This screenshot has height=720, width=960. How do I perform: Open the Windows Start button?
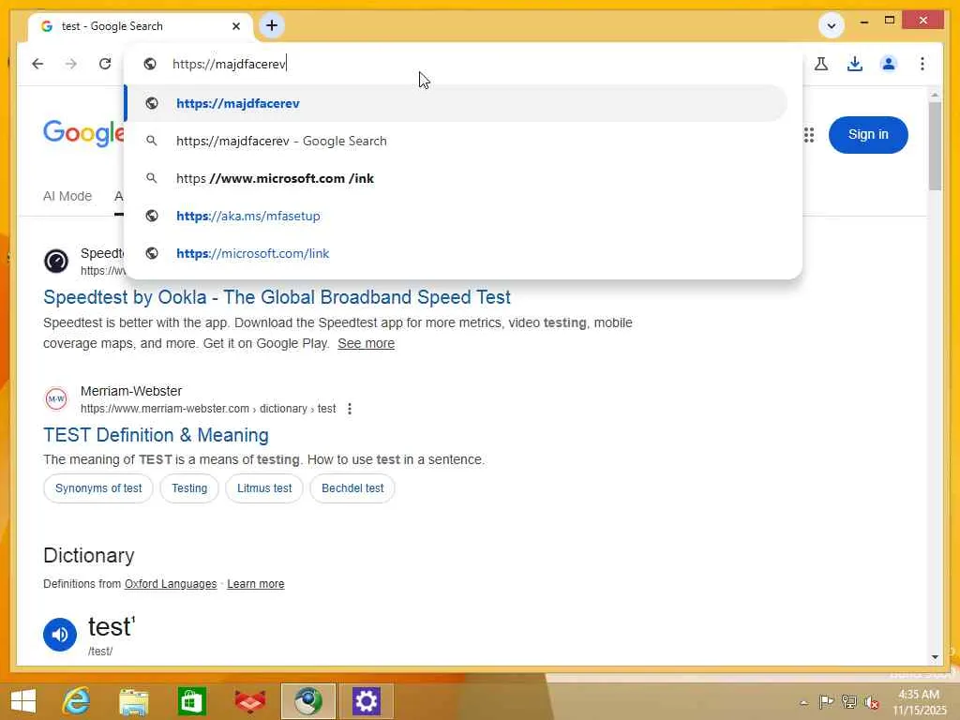23,701
